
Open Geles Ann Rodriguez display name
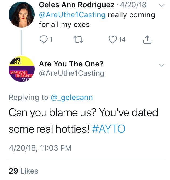[77, 5]
